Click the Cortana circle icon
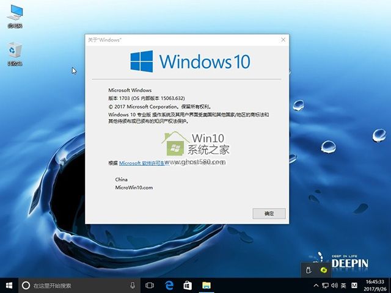391x293 pixels. coord(26,286)
